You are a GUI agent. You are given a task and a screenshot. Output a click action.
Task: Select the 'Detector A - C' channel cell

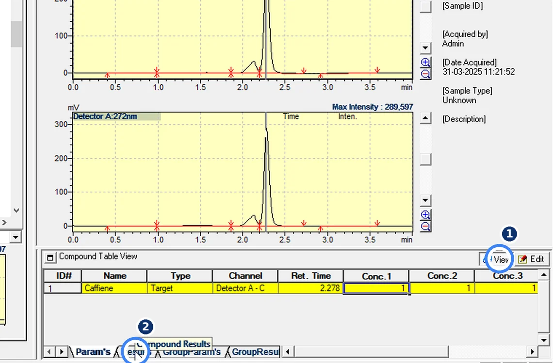tap(245, 288)
